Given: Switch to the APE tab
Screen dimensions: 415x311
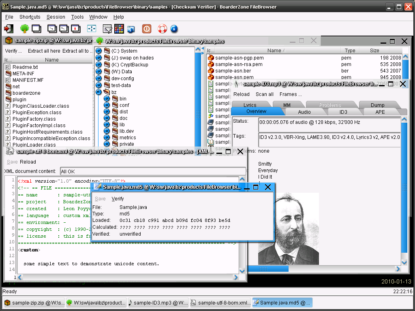Looking at the screenshot, I should [380, 112].
